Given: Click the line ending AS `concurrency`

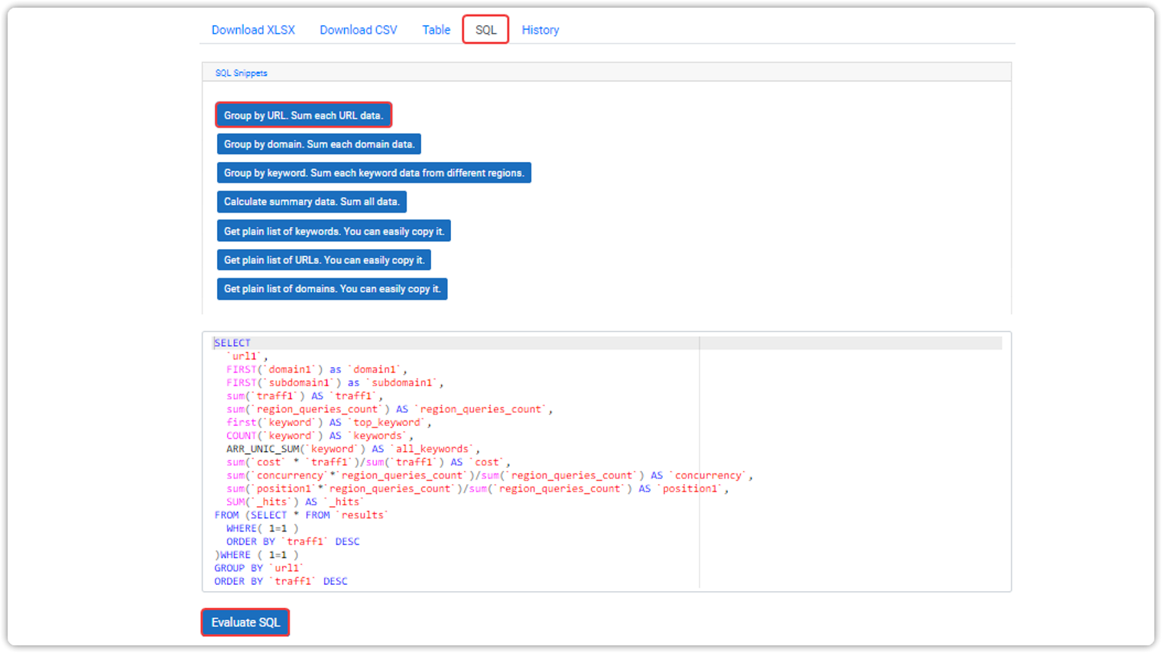Looking at the screenshot, I should pyautogui.click(x=489, y=476).
